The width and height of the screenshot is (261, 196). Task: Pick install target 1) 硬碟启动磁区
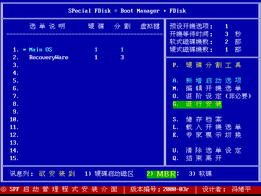[x=109, y=174]
